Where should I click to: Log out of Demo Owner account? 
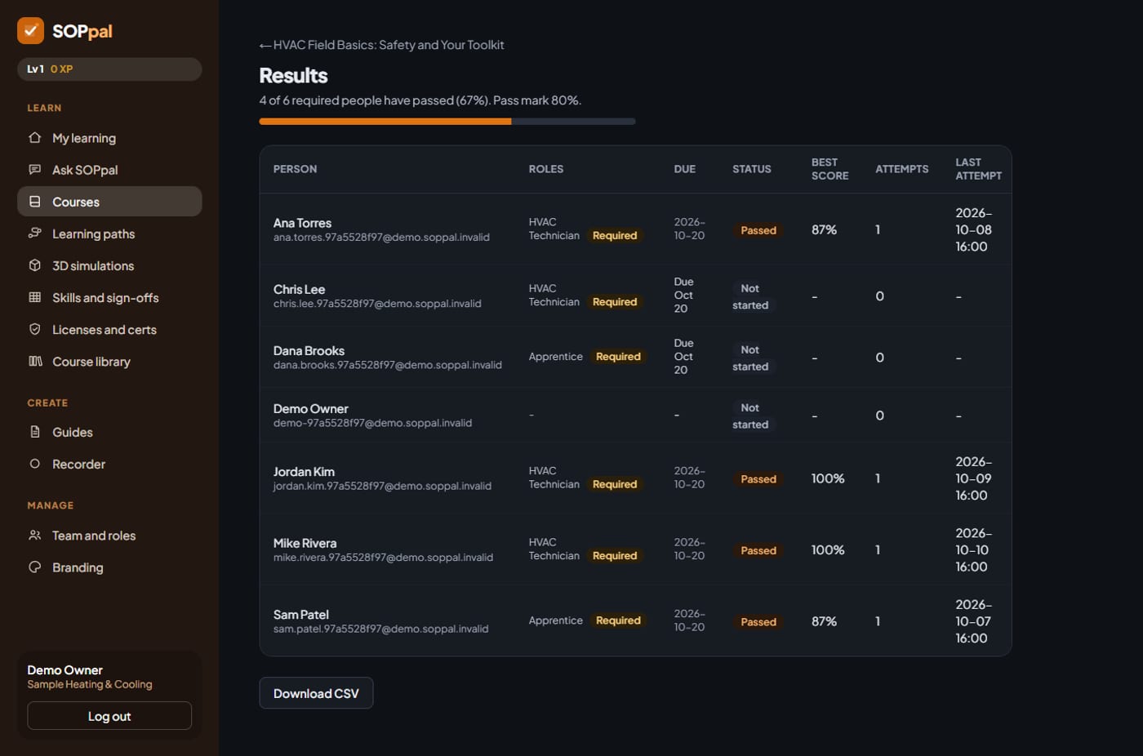point(109,716)
